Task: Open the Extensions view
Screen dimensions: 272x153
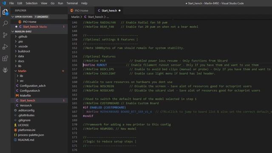Action: [5, 58]
